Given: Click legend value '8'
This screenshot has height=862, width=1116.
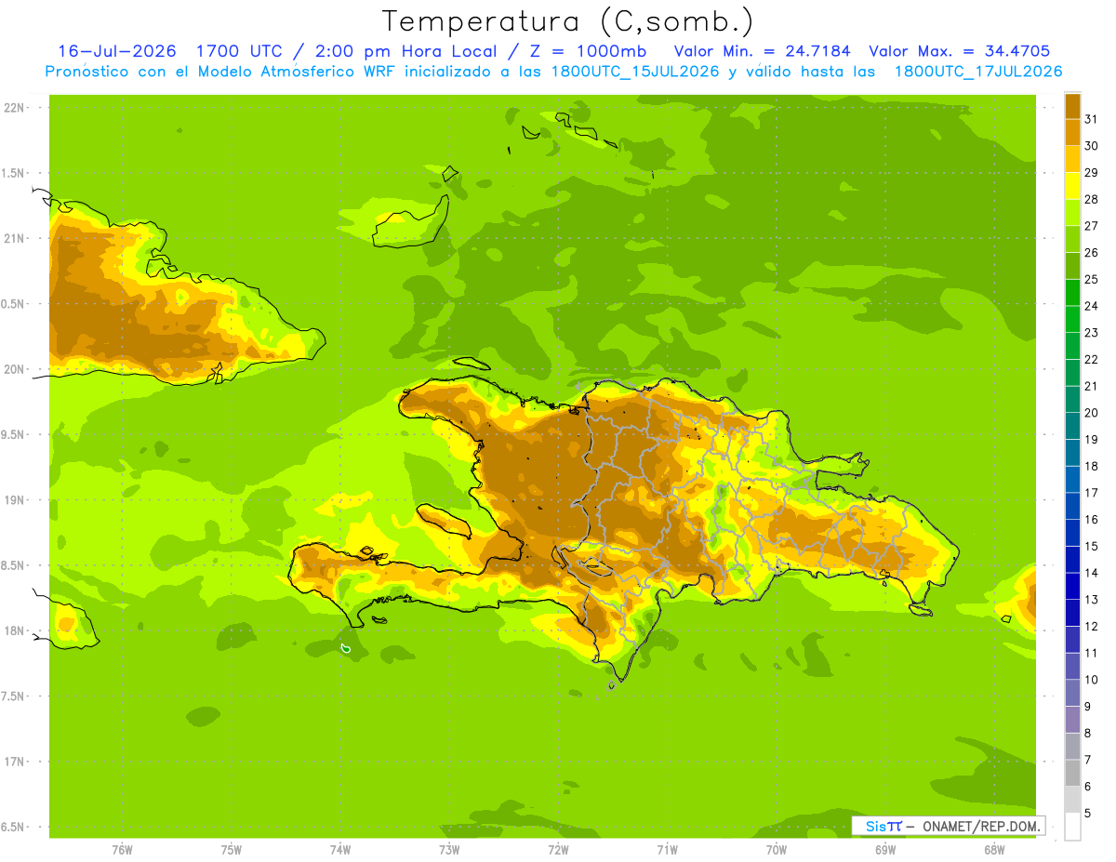Looking at the screenshot, I should coord(1089,733).
